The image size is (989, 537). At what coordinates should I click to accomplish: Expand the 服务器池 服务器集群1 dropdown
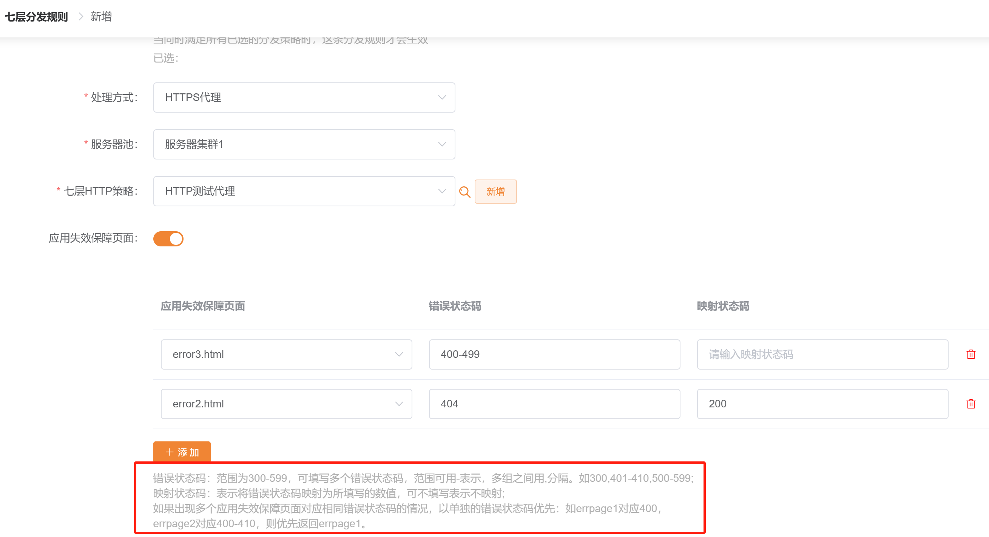point(304,144)
